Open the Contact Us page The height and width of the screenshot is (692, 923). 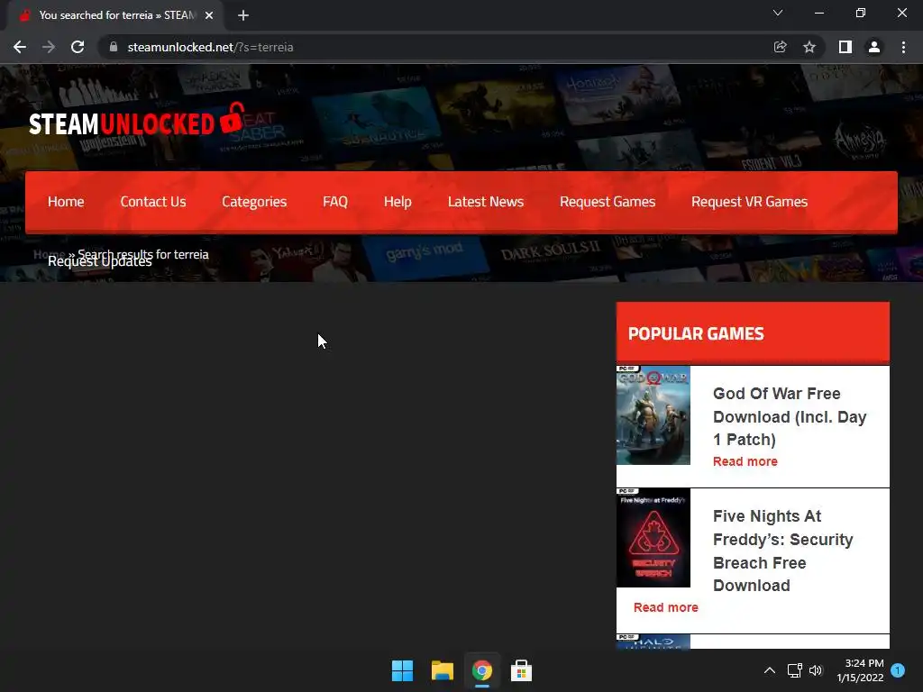[x=153, y=202]
